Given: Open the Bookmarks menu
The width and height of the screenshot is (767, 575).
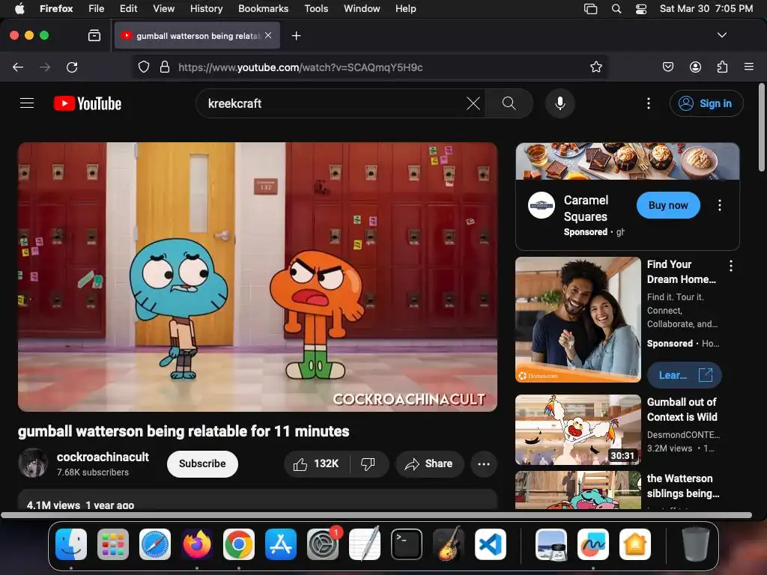Looking at the screenshot, I should pyautogui.click(x=263, y=8).
